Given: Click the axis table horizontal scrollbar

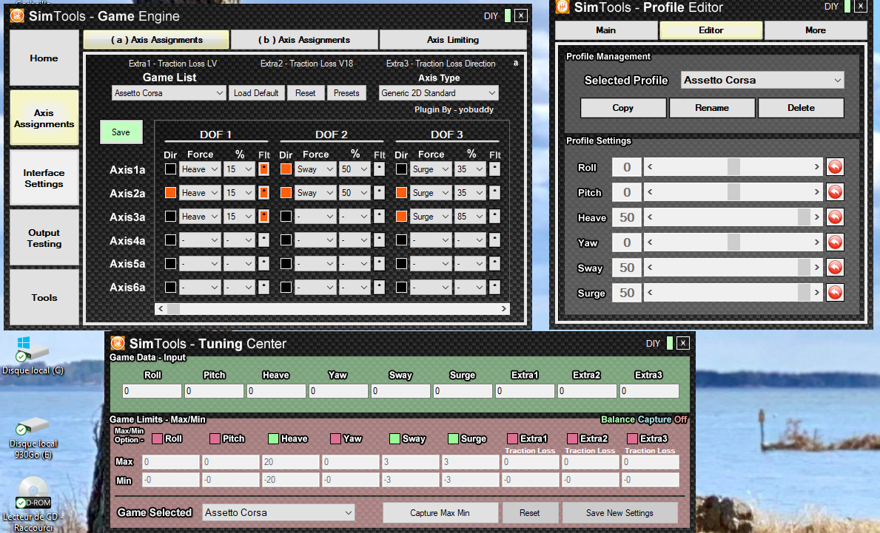Looking at the screenshot, I should (x=332, y=309).
